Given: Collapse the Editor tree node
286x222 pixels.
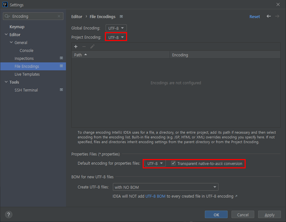Looking at the screenshot, I should tap(6, 35).
